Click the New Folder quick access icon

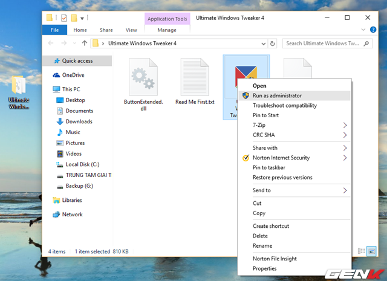(x=74, y=18)
